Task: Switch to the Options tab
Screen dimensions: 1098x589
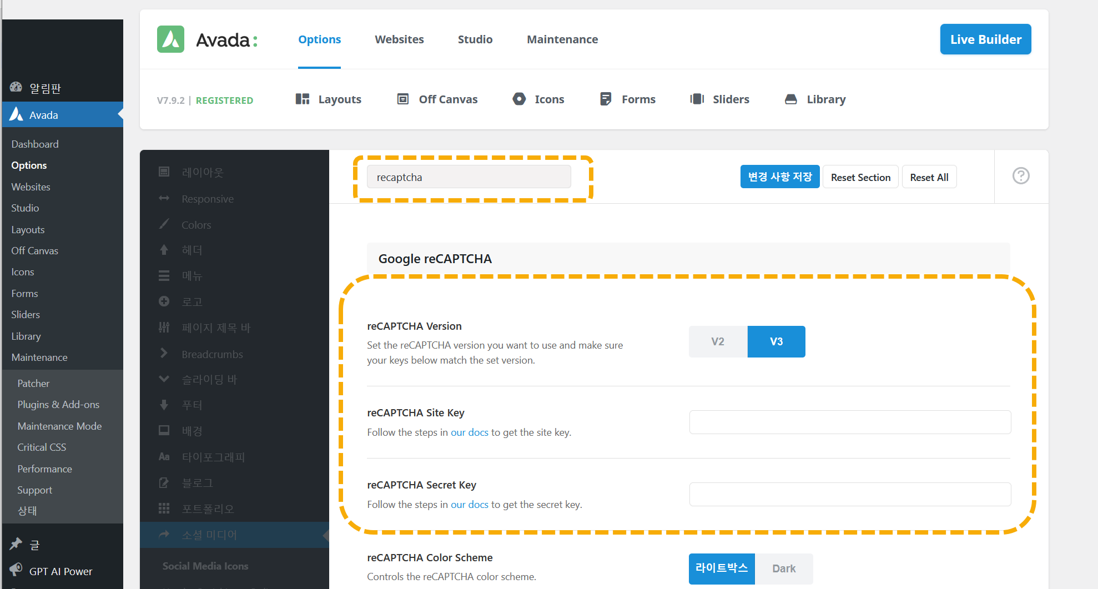Action: pyautogui.click(x=319, y=39)
